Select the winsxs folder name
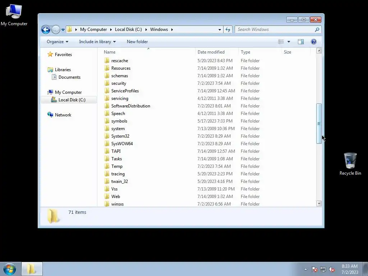The width and height of the screenshot is (368, 276). point(118,204)
